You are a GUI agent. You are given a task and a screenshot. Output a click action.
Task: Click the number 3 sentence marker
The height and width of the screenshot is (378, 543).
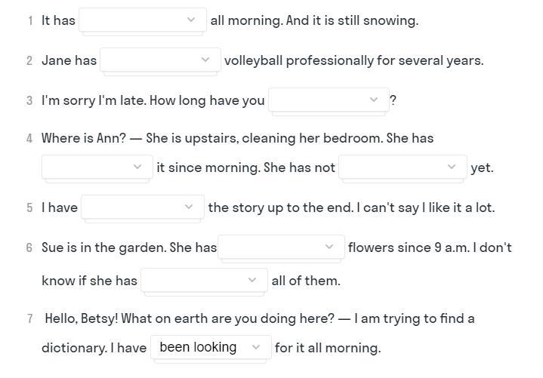pos(29,101)
